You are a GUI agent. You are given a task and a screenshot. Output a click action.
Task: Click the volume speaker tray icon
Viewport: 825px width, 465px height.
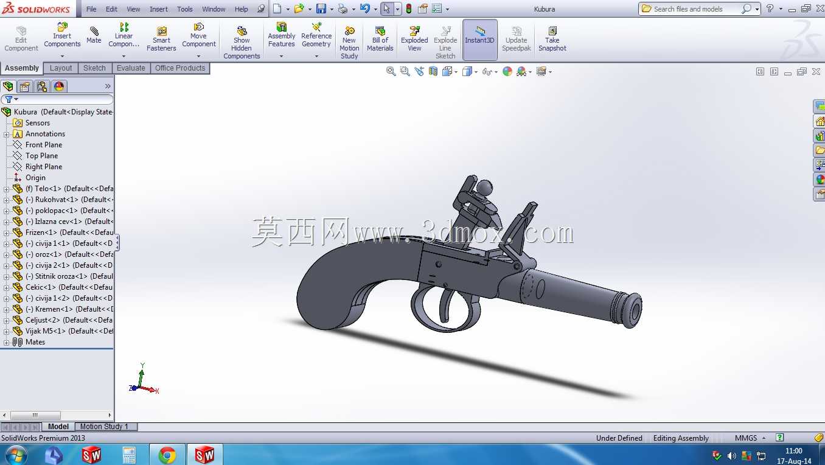[731, 455]
